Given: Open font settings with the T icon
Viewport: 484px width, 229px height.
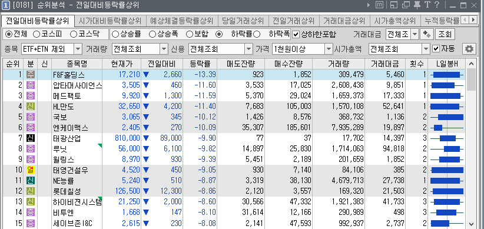Looking at the screenshot, I should 427,5.
